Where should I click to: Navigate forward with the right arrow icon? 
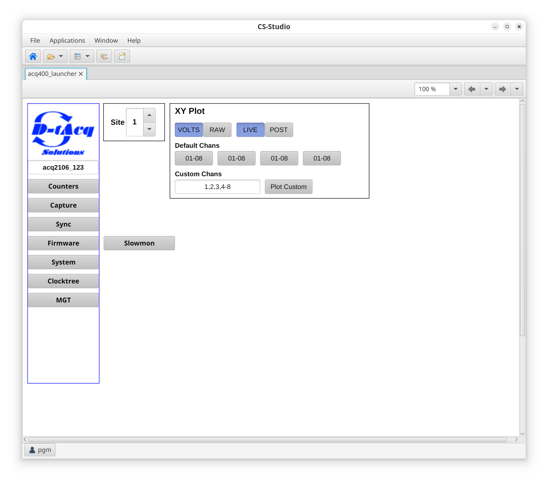pyautogui.click(x=502, y=89)
